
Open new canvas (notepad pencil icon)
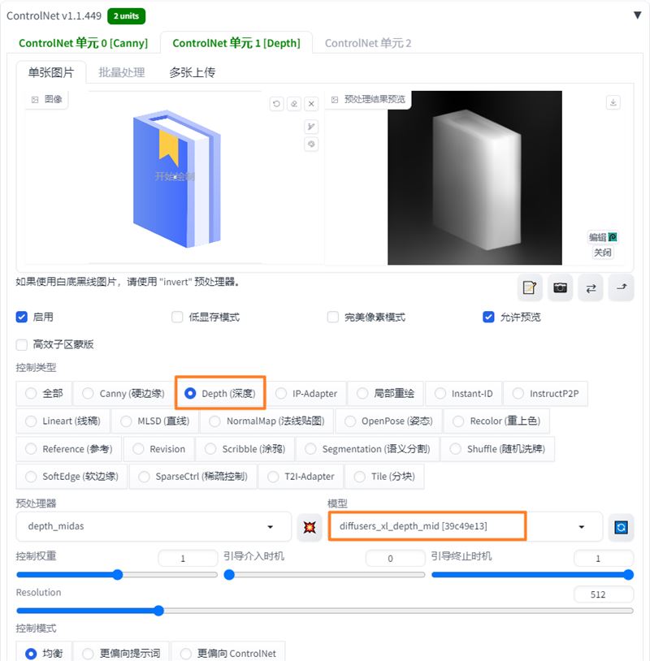[x=530, y=288]
